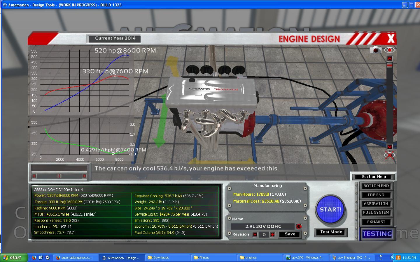Click the red reset icon beside the engine name
The width and height of the screenshot is (420, 262).
(299, 226)
